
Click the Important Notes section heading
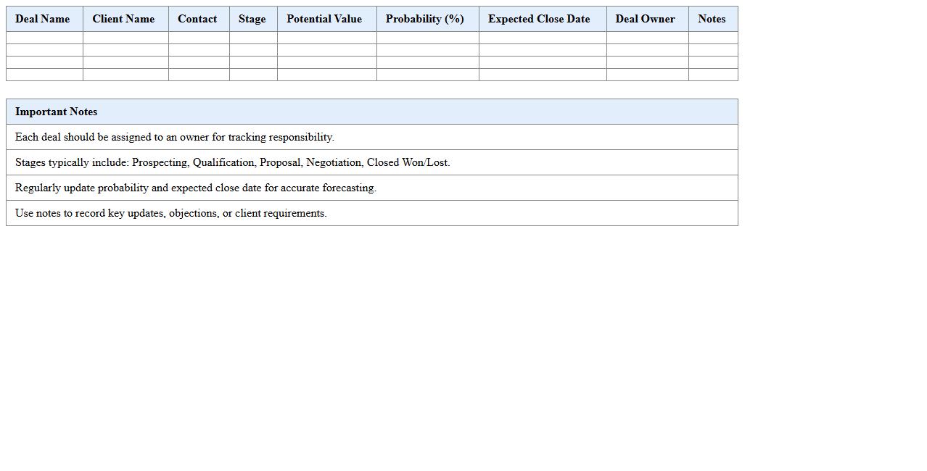pos(56,112)
